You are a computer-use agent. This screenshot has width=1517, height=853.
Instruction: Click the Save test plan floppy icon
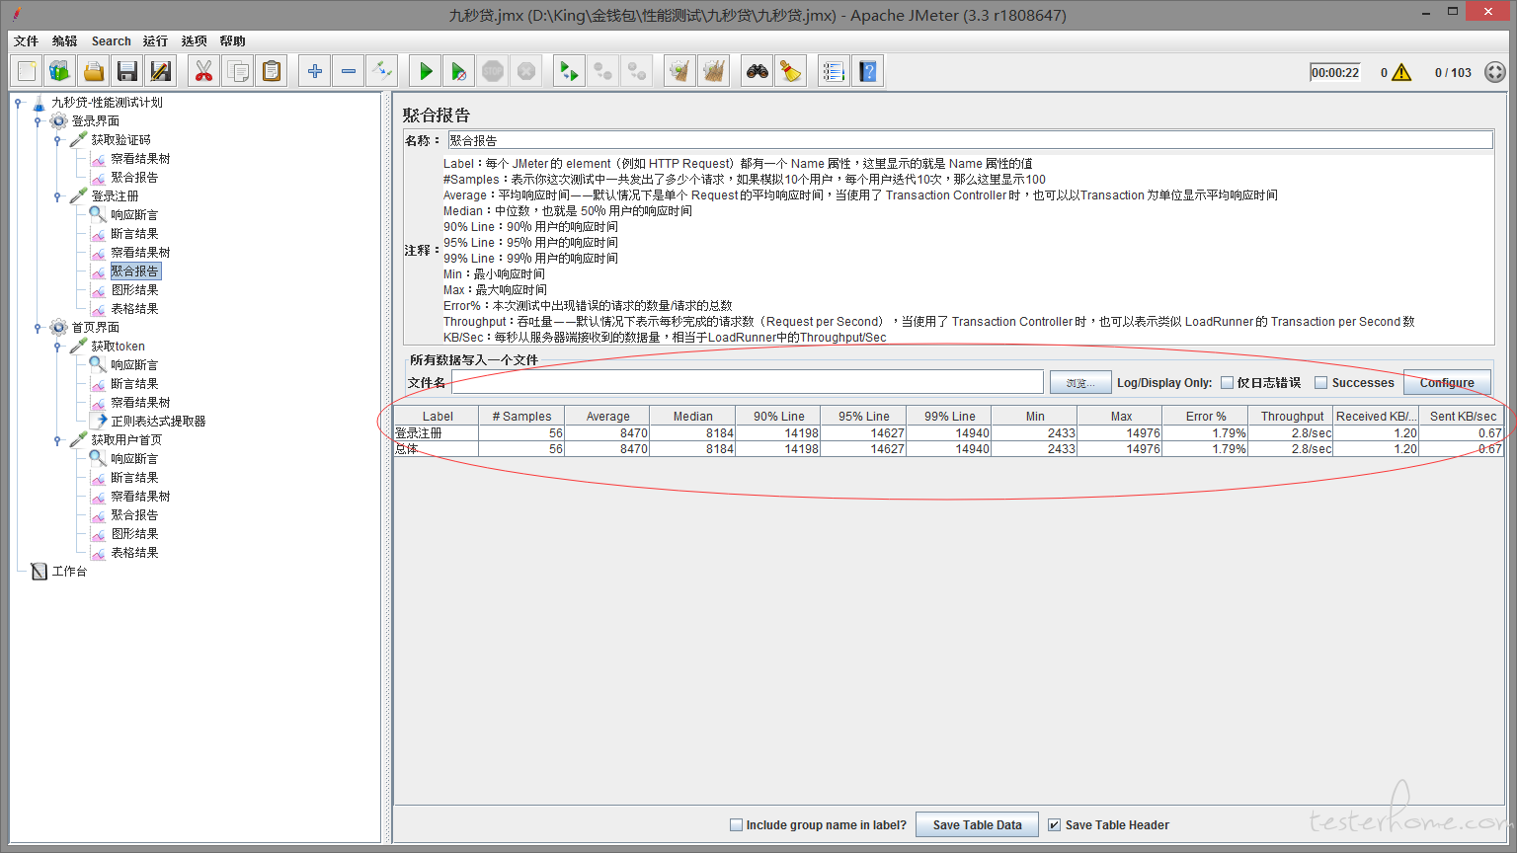coord(126,71)
